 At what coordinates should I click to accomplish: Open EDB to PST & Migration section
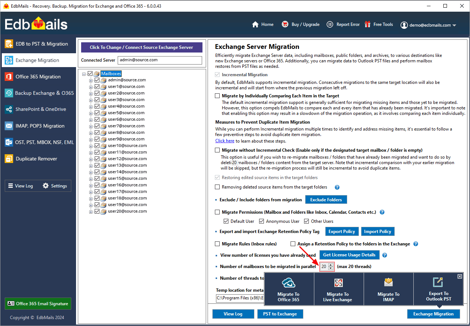pyautogui.click(x=38, y=44)
